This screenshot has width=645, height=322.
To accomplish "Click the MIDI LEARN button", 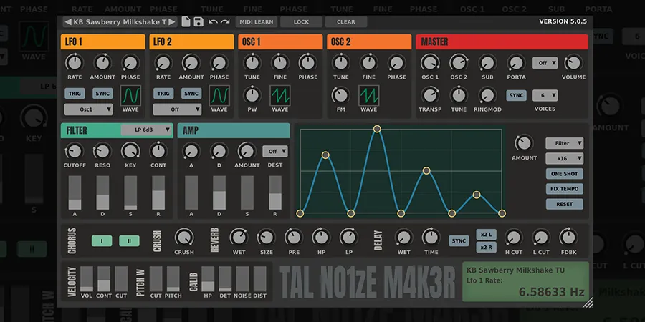I will tap(256, 22).
